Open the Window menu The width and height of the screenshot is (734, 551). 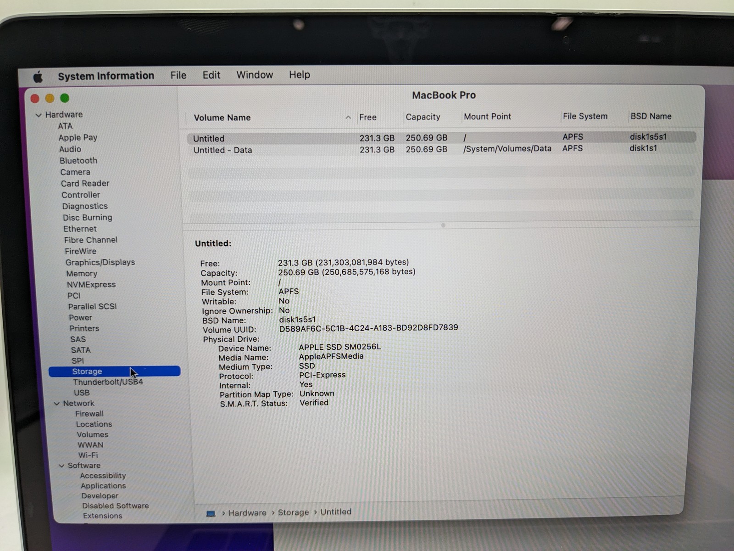pyautogui.click(x=255, y=75)
